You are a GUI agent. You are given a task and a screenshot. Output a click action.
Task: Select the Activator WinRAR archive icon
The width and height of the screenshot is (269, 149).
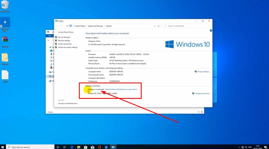(5, 42)
